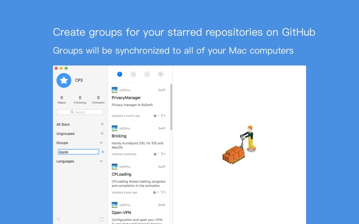Click cp3hnu owner name on PrivacyManager
This screenshot has height=224, width=359.
pyautogui.click(x=125, y=90)
